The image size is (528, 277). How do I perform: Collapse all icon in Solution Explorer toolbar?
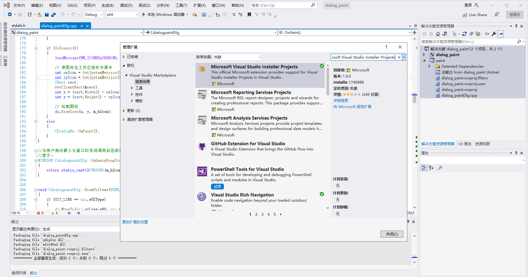pos(471,34)
